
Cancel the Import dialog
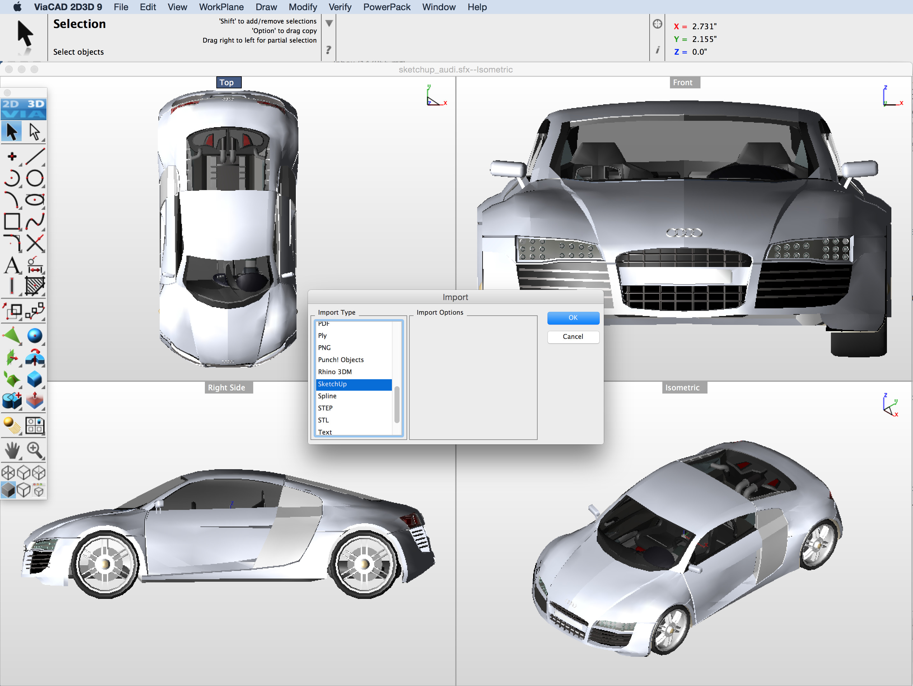[x=573, y=337]
